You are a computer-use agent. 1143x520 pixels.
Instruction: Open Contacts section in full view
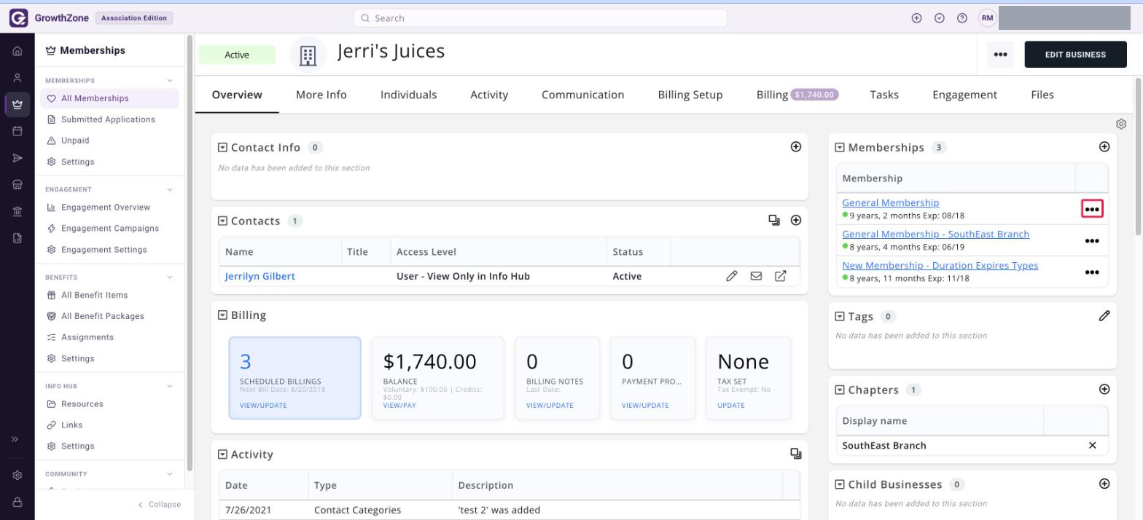(x=774, y=220)
